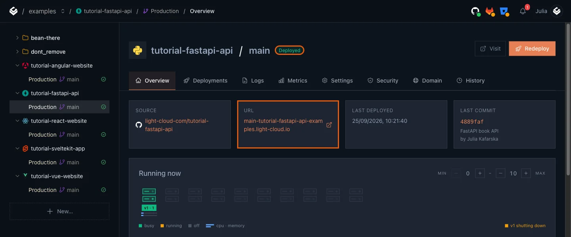Click the v1 shutting down legend
The width and height of the screenshot is (571, 237).
pos(525,226)
